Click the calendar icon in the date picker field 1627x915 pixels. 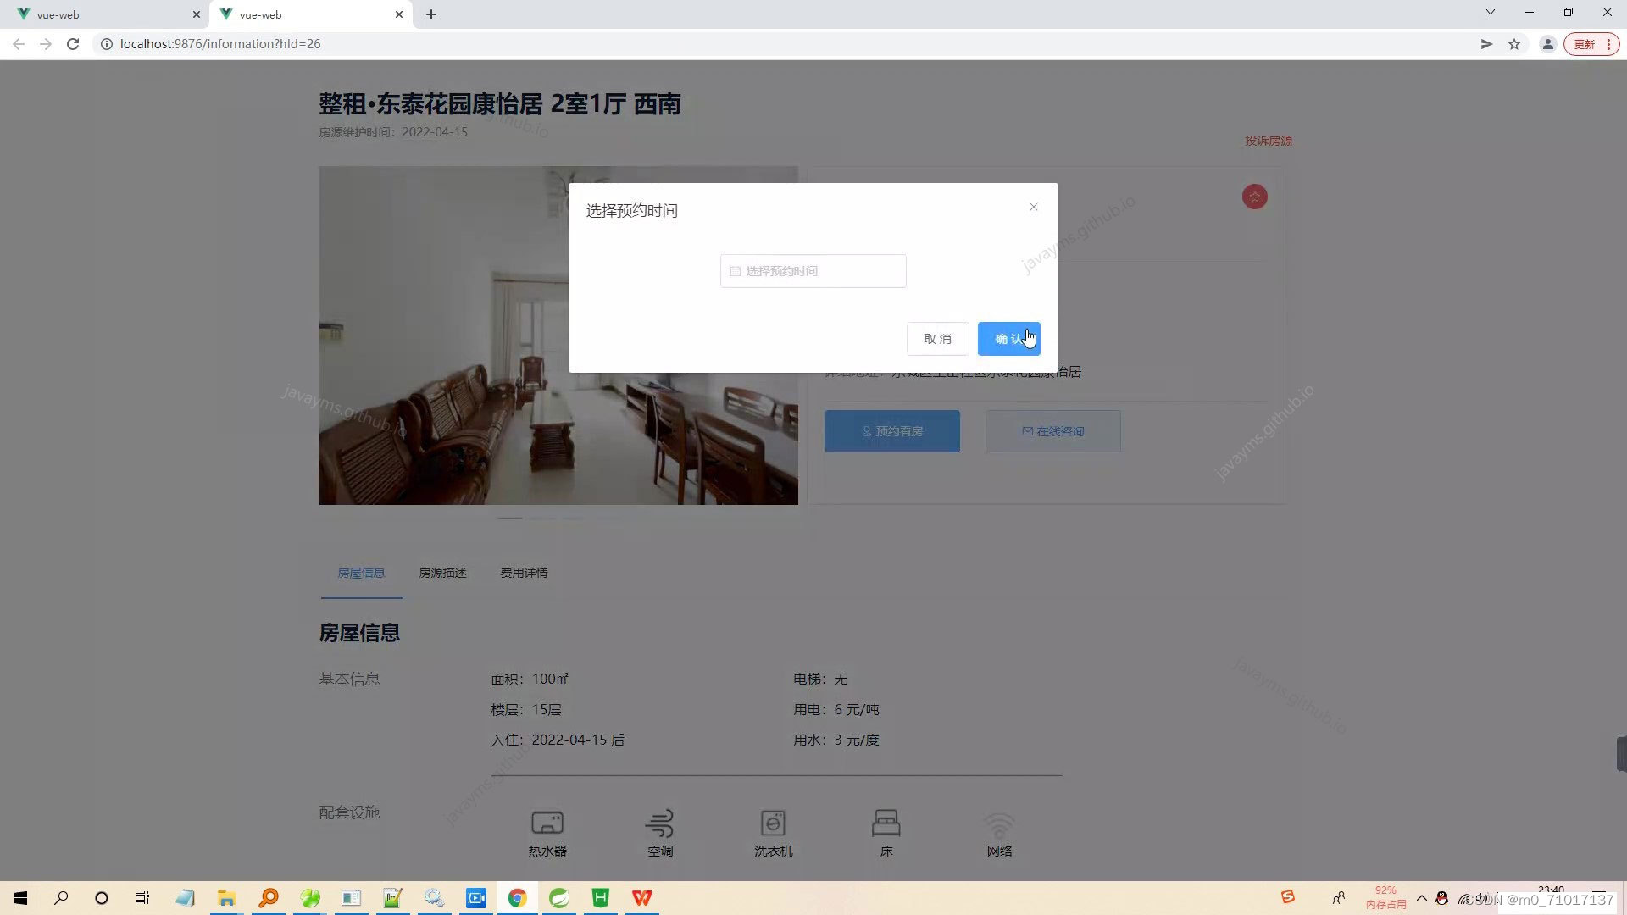pyautogui.click(x=736, y=270)
